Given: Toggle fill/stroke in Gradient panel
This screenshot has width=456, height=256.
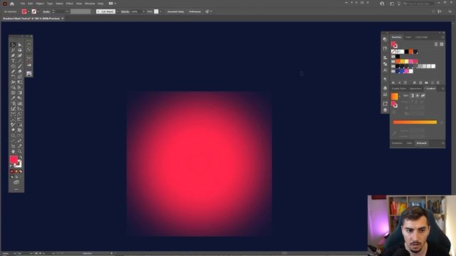Looking at the screenshot, I should [x=394, y=105].
